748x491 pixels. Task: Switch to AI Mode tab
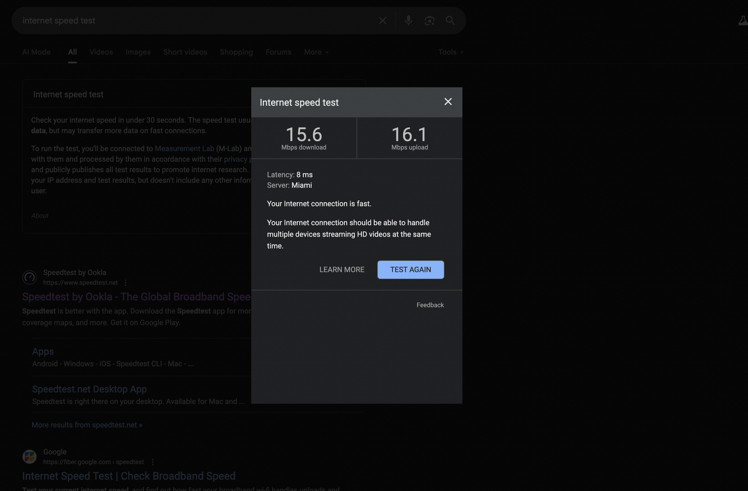pyautogui.click(x=36, y=52)
